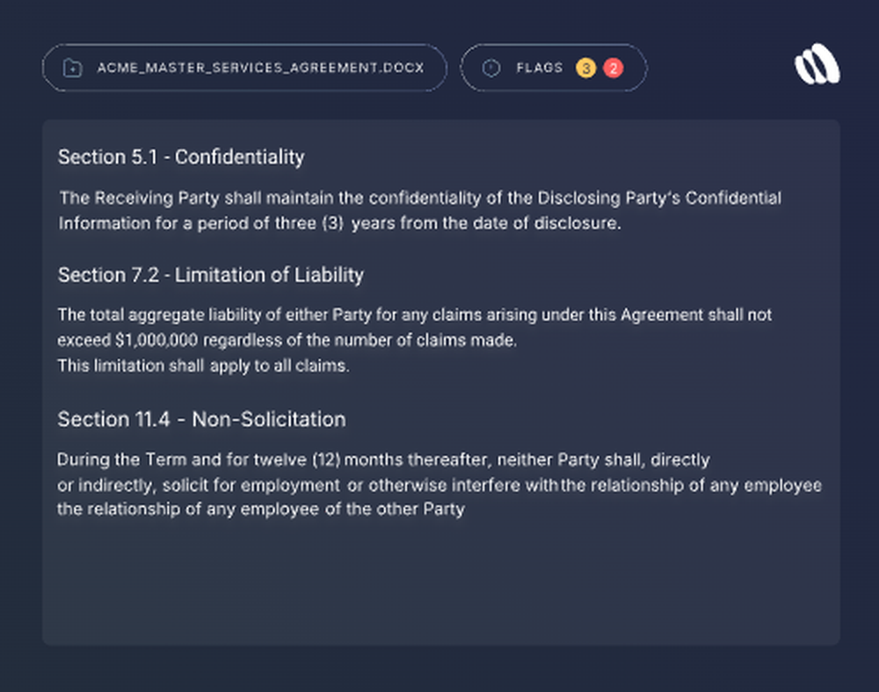Click the filename ACME_MASTER_SERVICES_AGREEMENT.DOCX link
This screenshot has width=879, height=692.
[x=261, y=68]
